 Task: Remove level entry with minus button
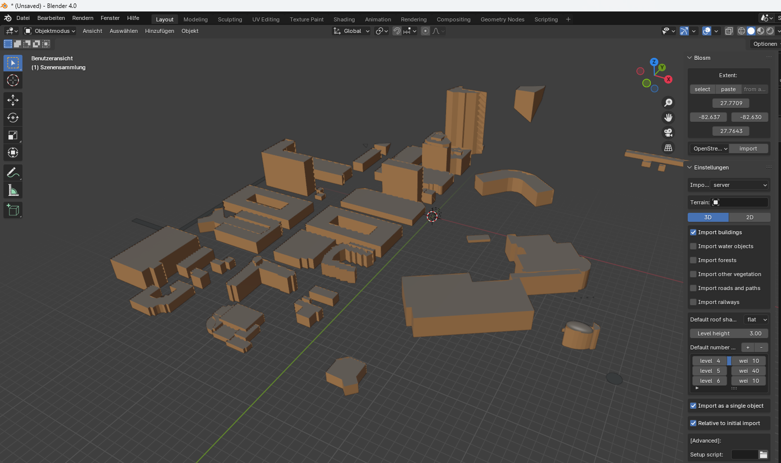[761, 347]
